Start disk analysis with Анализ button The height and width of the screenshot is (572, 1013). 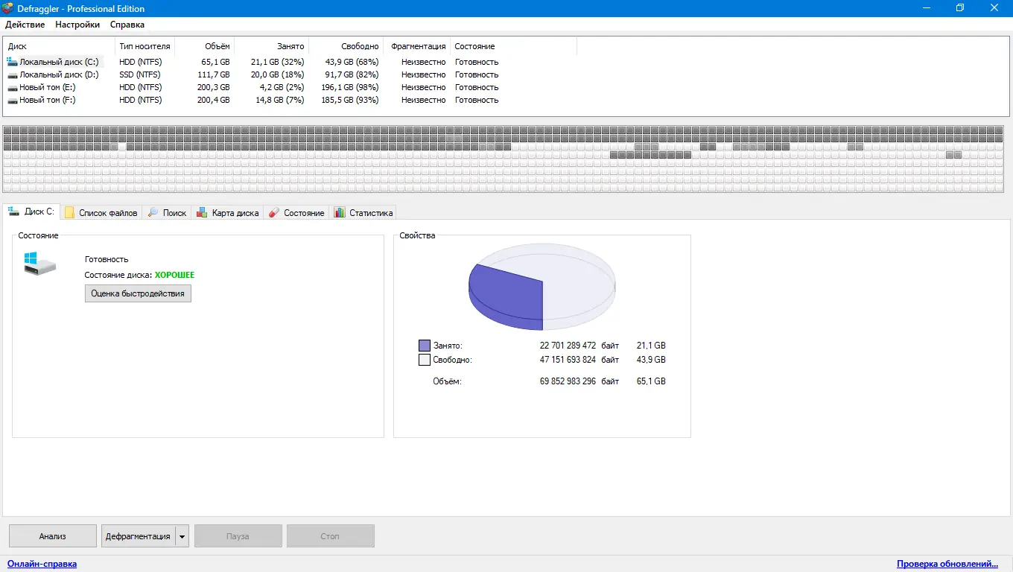[53, 536]
